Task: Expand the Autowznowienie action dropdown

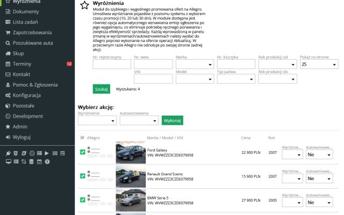Action: pyautogui.click(x=139, y=120)
